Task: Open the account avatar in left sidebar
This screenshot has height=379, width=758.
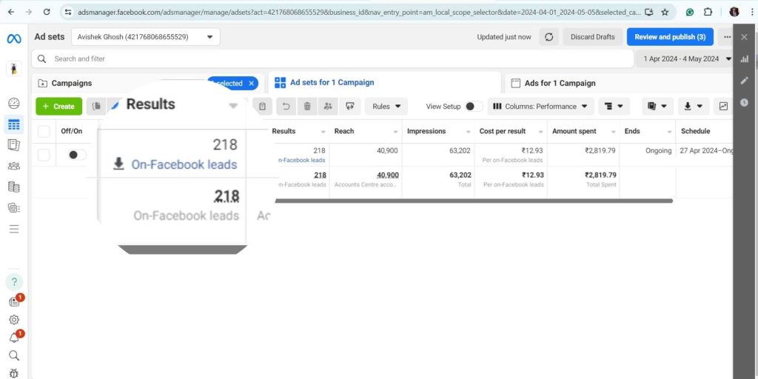Action: [x=14, y=69]
